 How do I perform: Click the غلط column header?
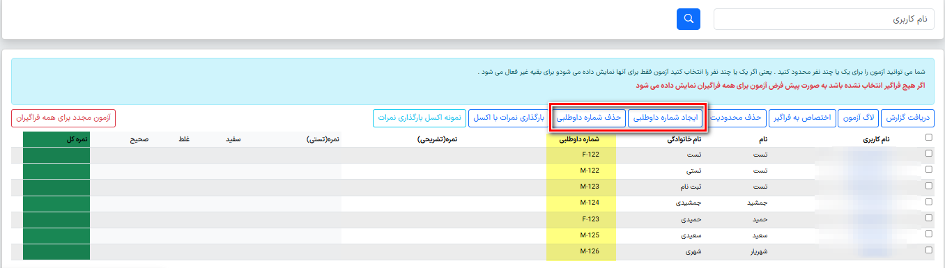[x=185, y=139]
